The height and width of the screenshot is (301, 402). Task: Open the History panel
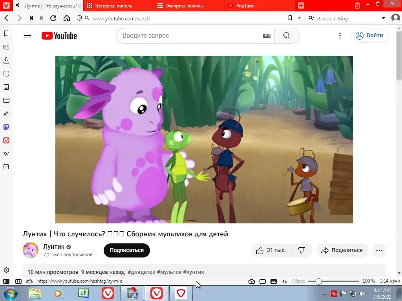6,74
